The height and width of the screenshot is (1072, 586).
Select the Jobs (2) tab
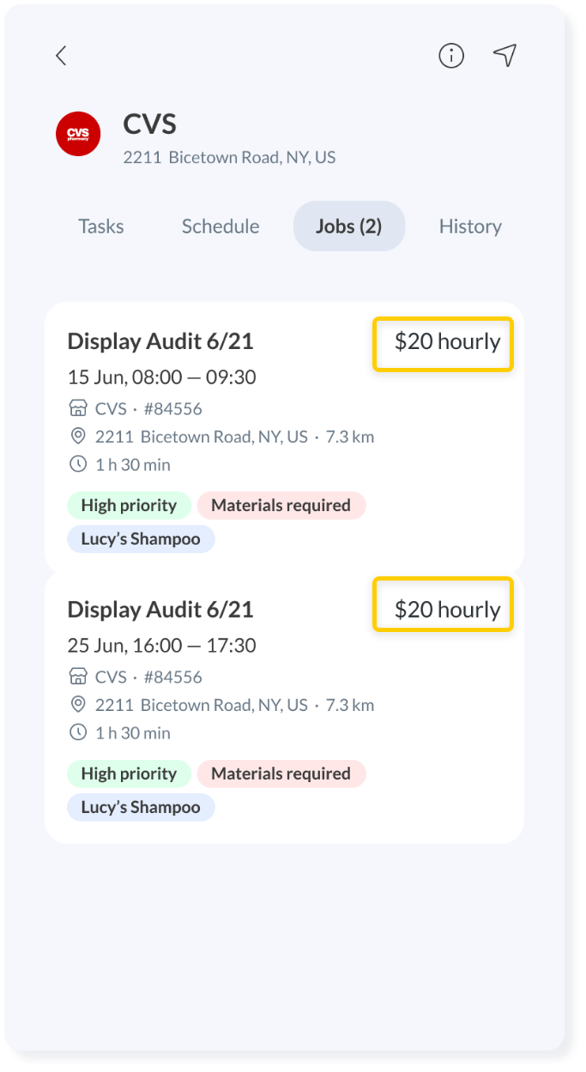coord(349,226)
